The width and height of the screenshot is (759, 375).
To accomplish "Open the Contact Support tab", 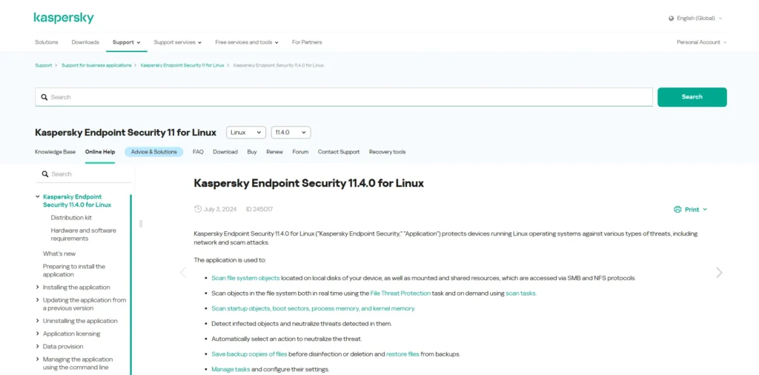I will click(x=339, y=152).
